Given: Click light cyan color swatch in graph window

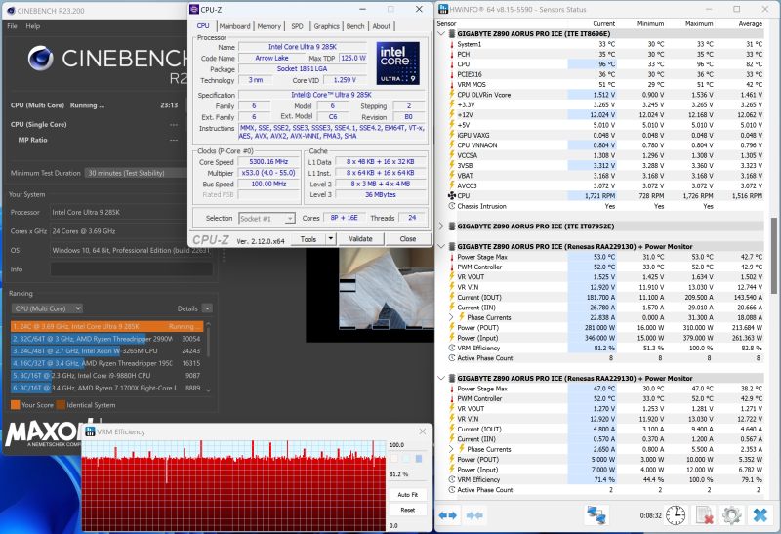Looking at the screenshot, I should click(x=406, y=458).
